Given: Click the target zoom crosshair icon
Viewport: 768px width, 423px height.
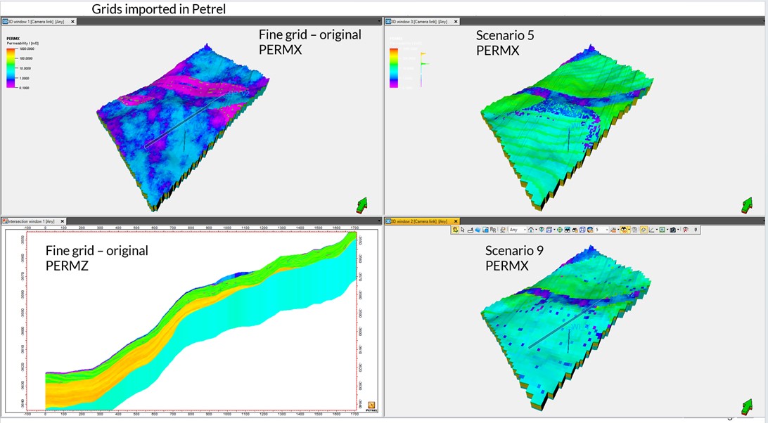Looking at the screenshot, I should click(x=560, y=230).
